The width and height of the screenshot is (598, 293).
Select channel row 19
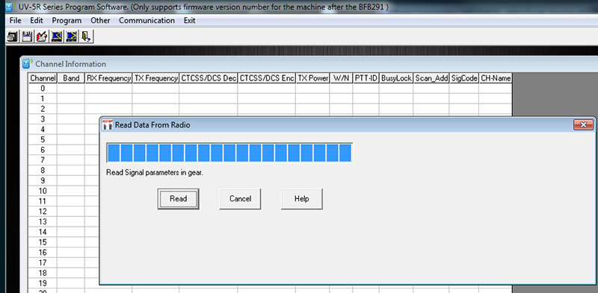[x=43, y=283]
